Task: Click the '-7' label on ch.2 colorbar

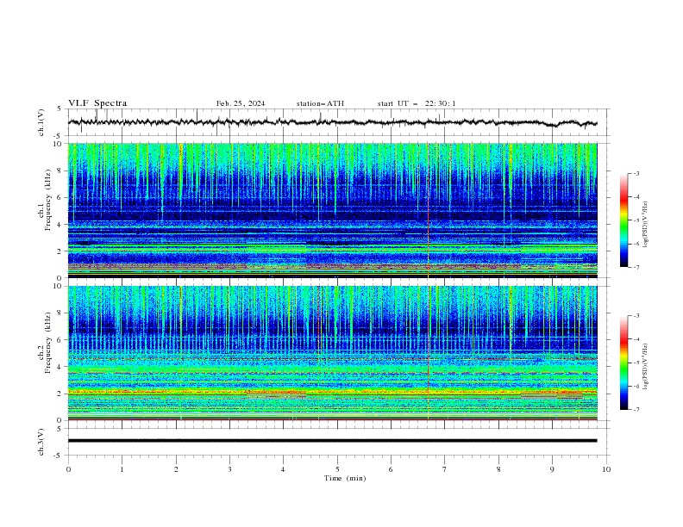Action: [636, 410]
